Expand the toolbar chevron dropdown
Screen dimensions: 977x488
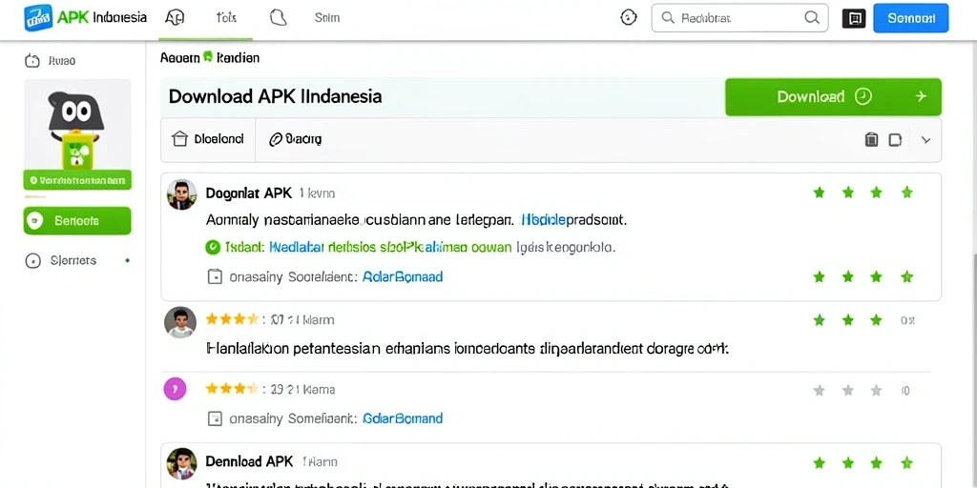[x=925, y=140]
